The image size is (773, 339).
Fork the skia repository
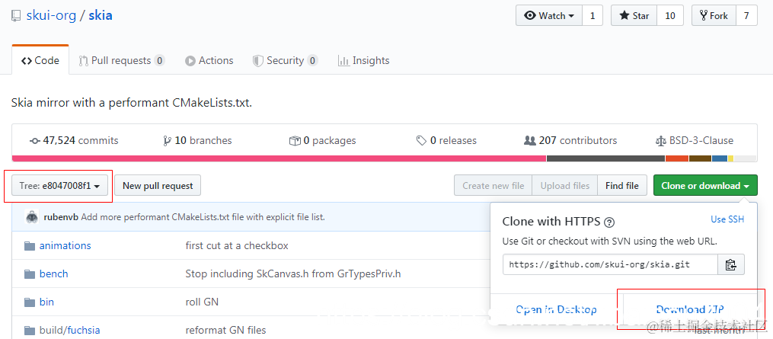tap(714, 16)
